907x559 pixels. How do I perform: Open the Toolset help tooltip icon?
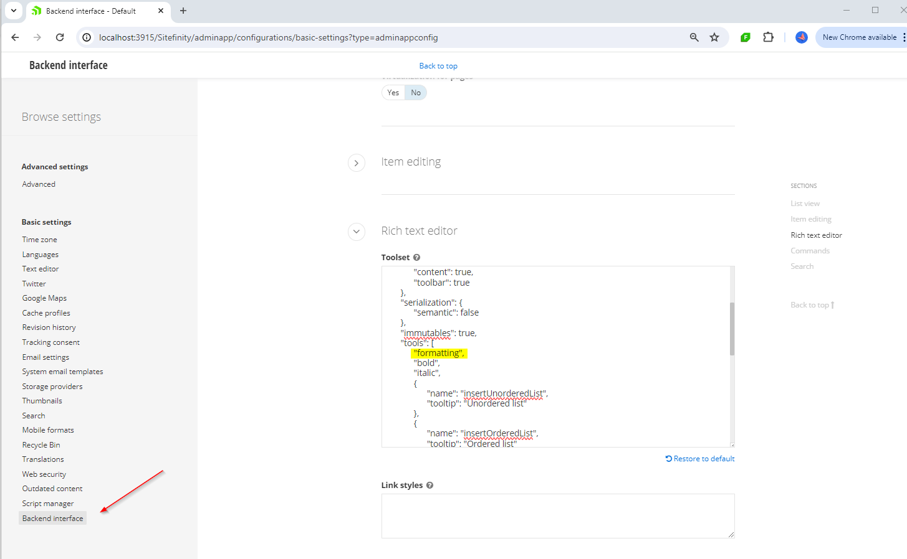[416, 257]
